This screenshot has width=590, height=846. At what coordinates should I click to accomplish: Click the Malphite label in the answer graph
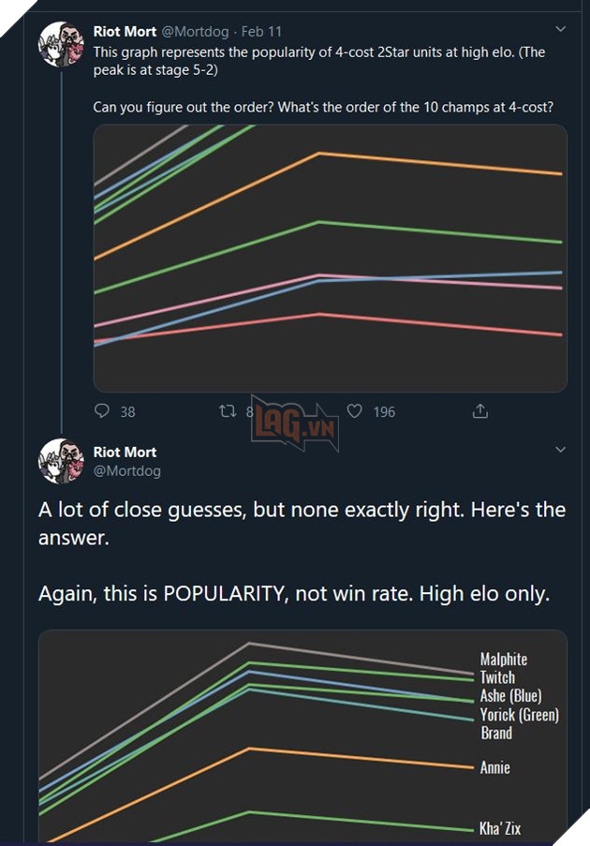click(x=504, y=660)
